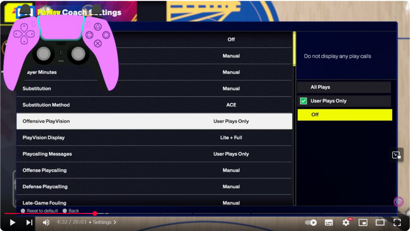
Task: Select the Offensive PlayVision row
Action: tap(154, 121)
